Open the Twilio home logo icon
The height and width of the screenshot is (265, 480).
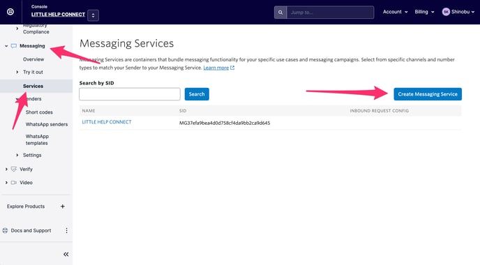tap(10, 12)
